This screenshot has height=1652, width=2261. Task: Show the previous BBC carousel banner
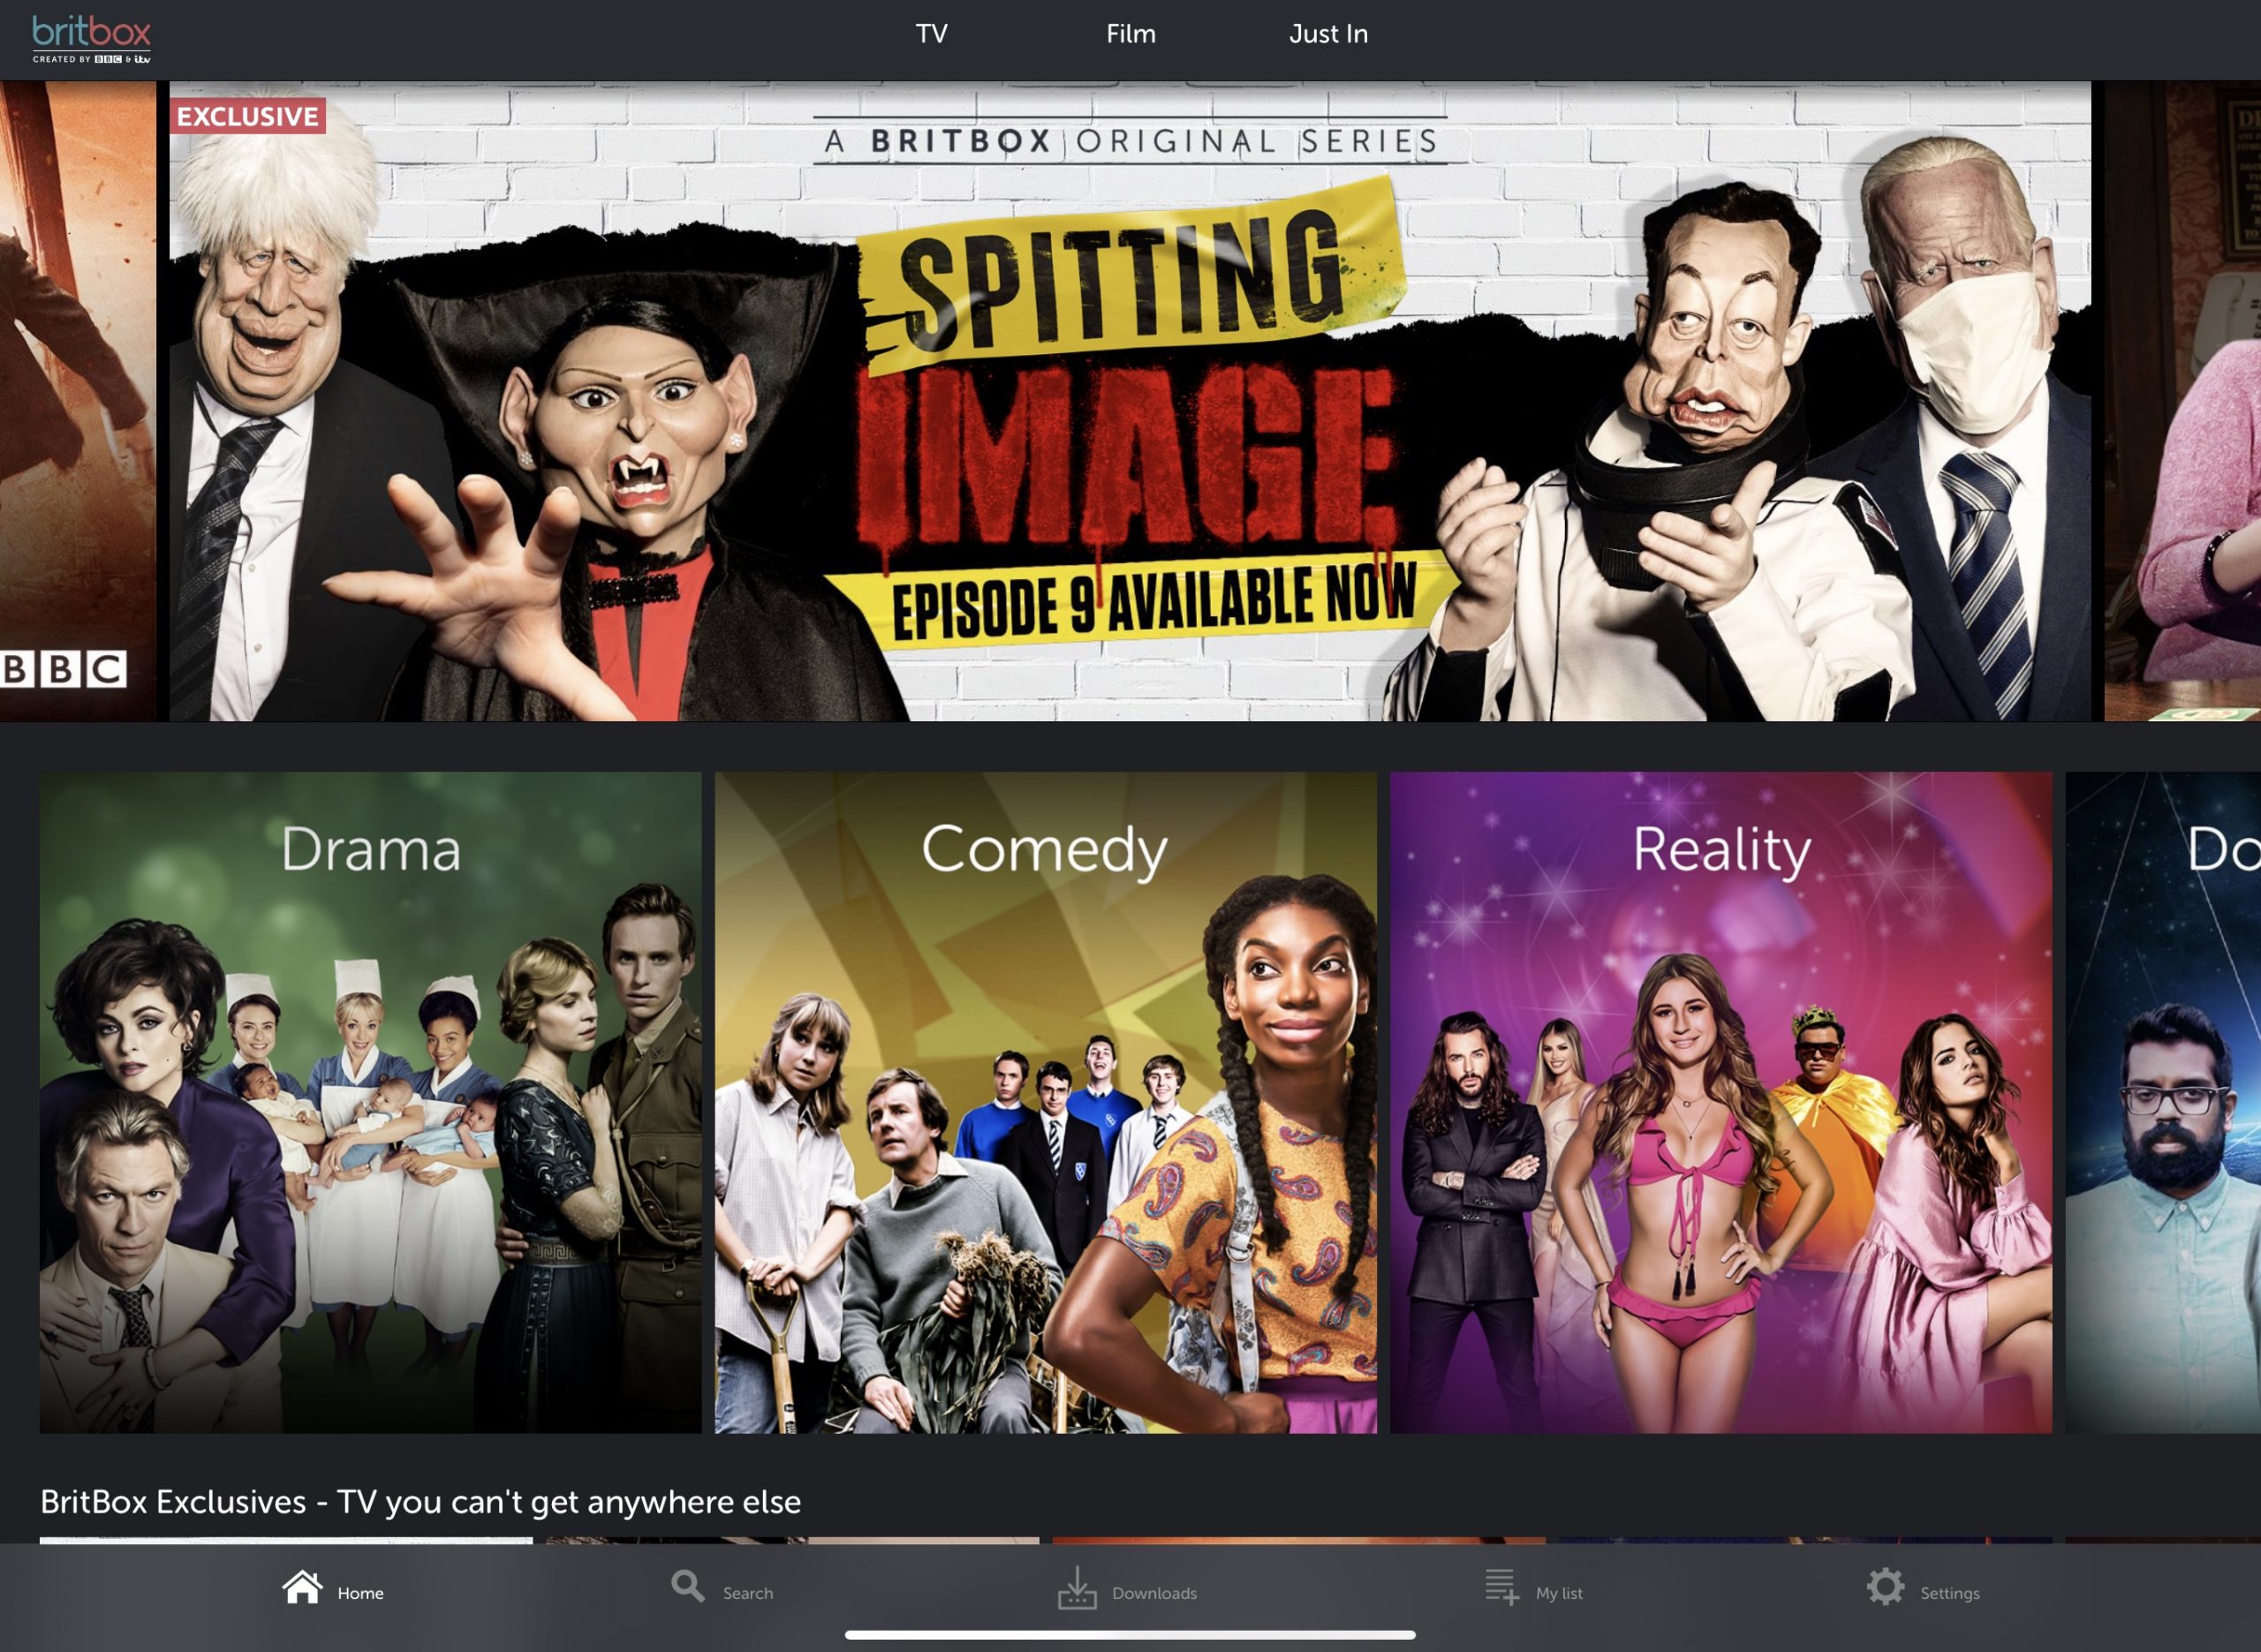click(x=77, y=400)
